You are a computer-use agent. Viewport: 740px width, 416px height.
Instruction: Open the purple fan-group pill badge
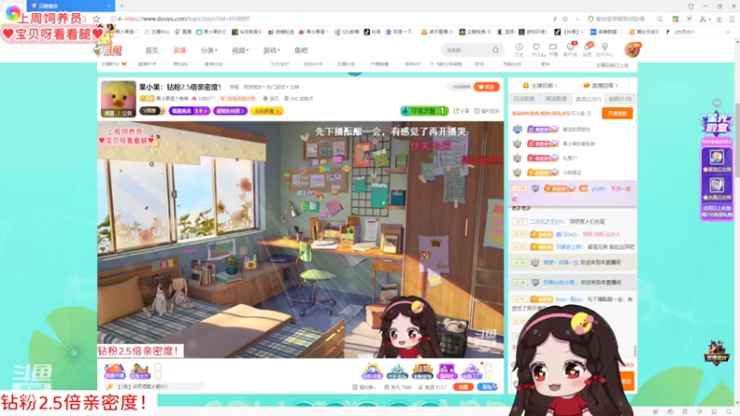pos(230,111)
